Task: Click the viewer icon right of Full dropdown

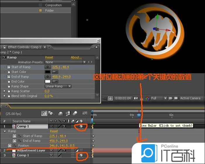Action: click(170, 98)
